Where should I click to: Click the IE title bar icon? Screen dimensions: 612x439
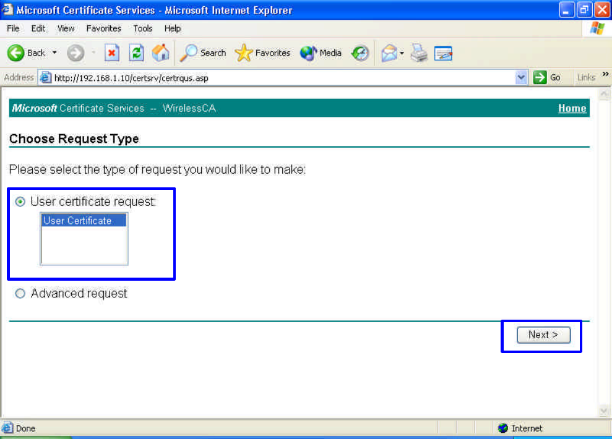pos(7,9)
